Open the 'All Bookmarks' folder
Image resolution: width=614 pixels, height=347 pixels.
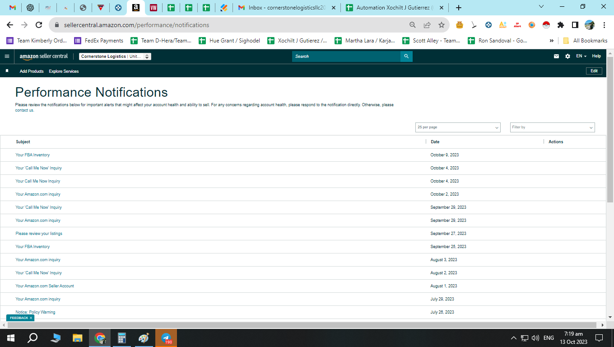pos(585,41)
